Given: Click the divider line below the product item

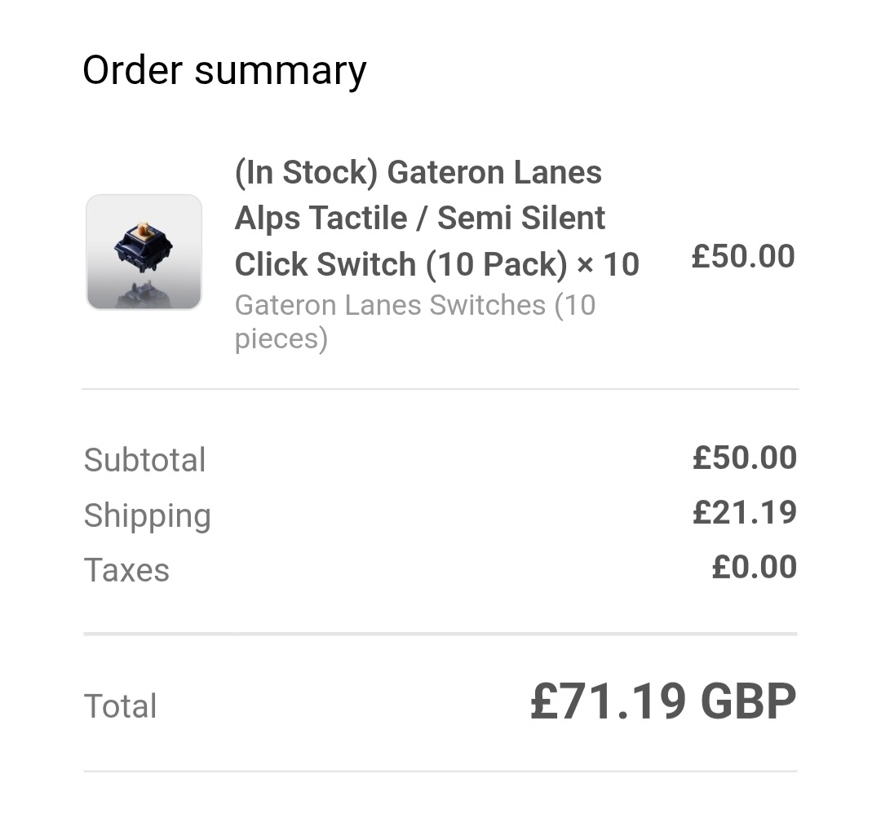Looking at the screenshot, I should [440, 389].
